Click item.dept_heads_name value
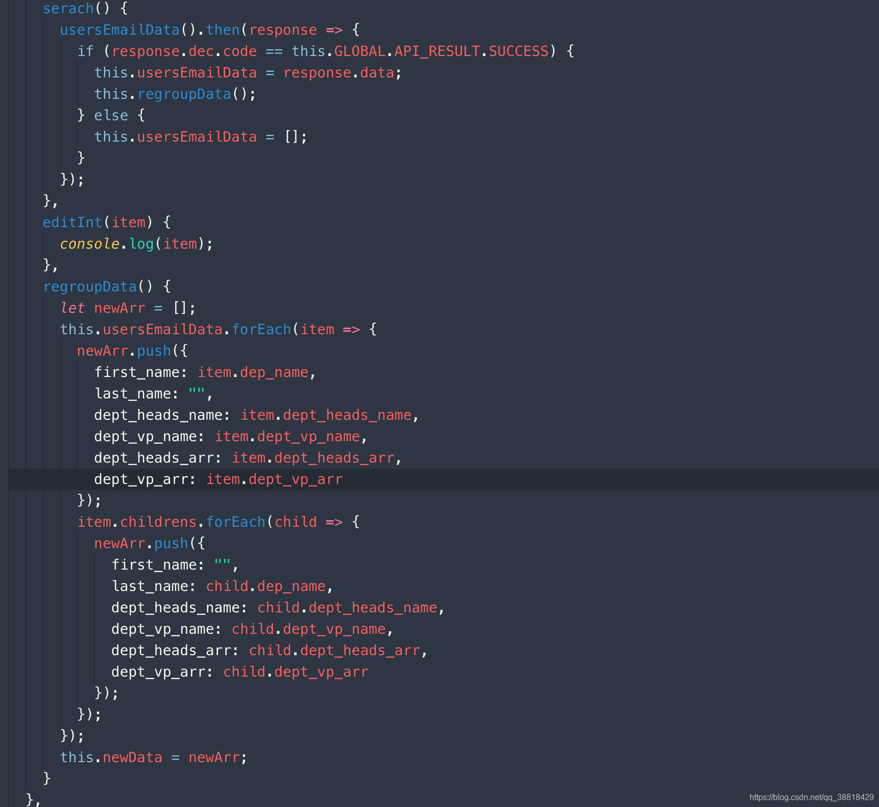Screen dimensions: 879x807 coord(325,415)
